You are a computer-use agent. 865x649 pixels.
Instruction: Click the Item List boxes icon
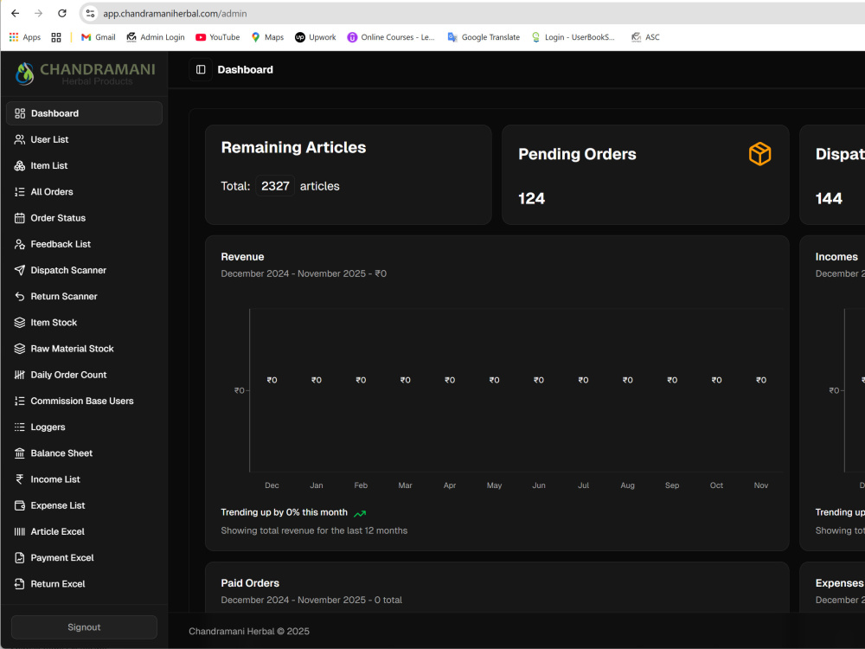click(x=20, y=165)
